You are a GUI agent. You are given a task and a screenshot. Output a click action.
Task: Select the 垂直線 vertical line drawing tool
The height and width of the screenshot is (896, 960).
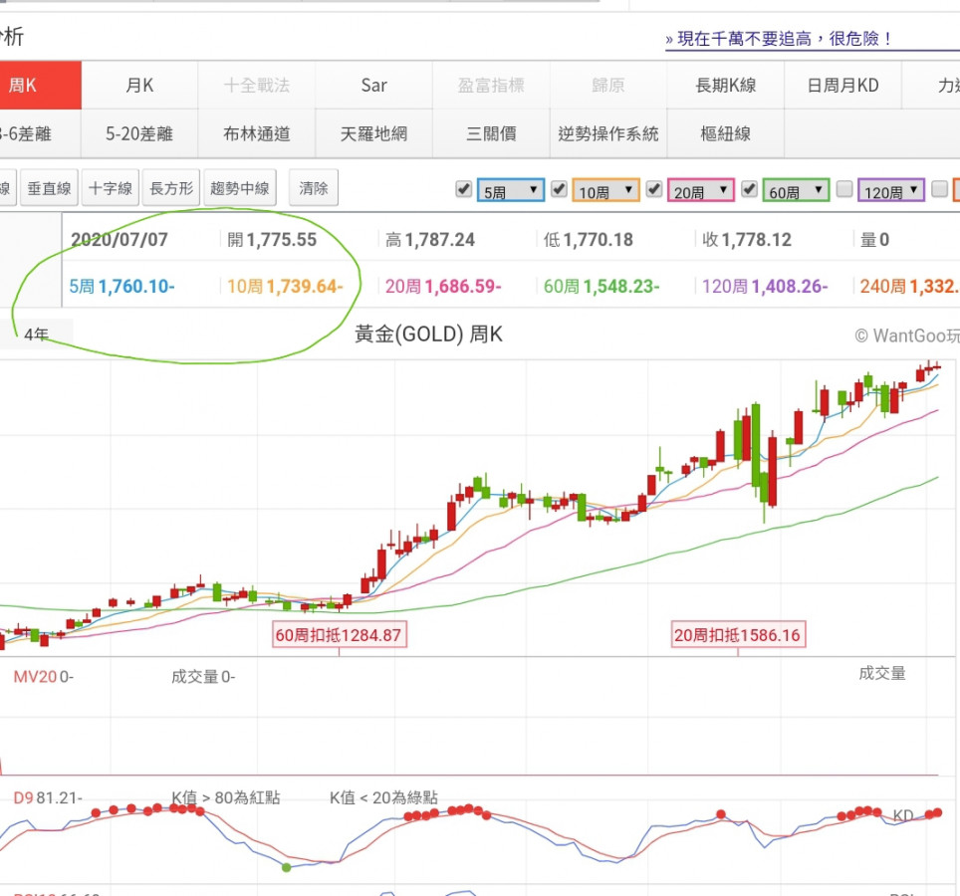pos(49,188)
